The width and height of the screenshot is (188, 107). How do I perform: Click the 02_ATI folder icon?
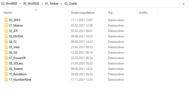(6, 31)
